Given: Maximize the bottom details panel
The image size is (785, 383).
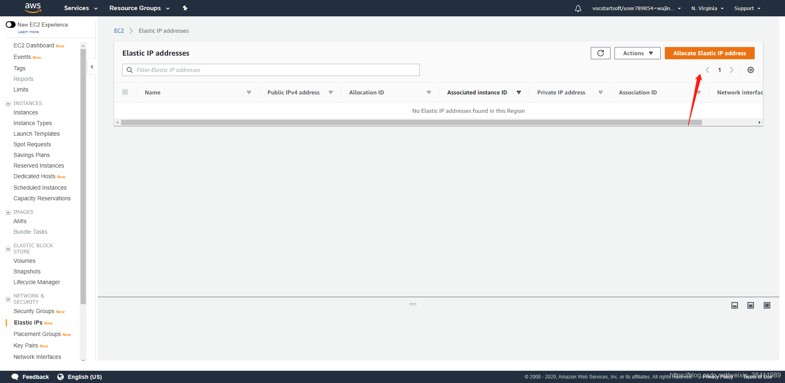Looking at the screenshot, I should tap(767, 305).
